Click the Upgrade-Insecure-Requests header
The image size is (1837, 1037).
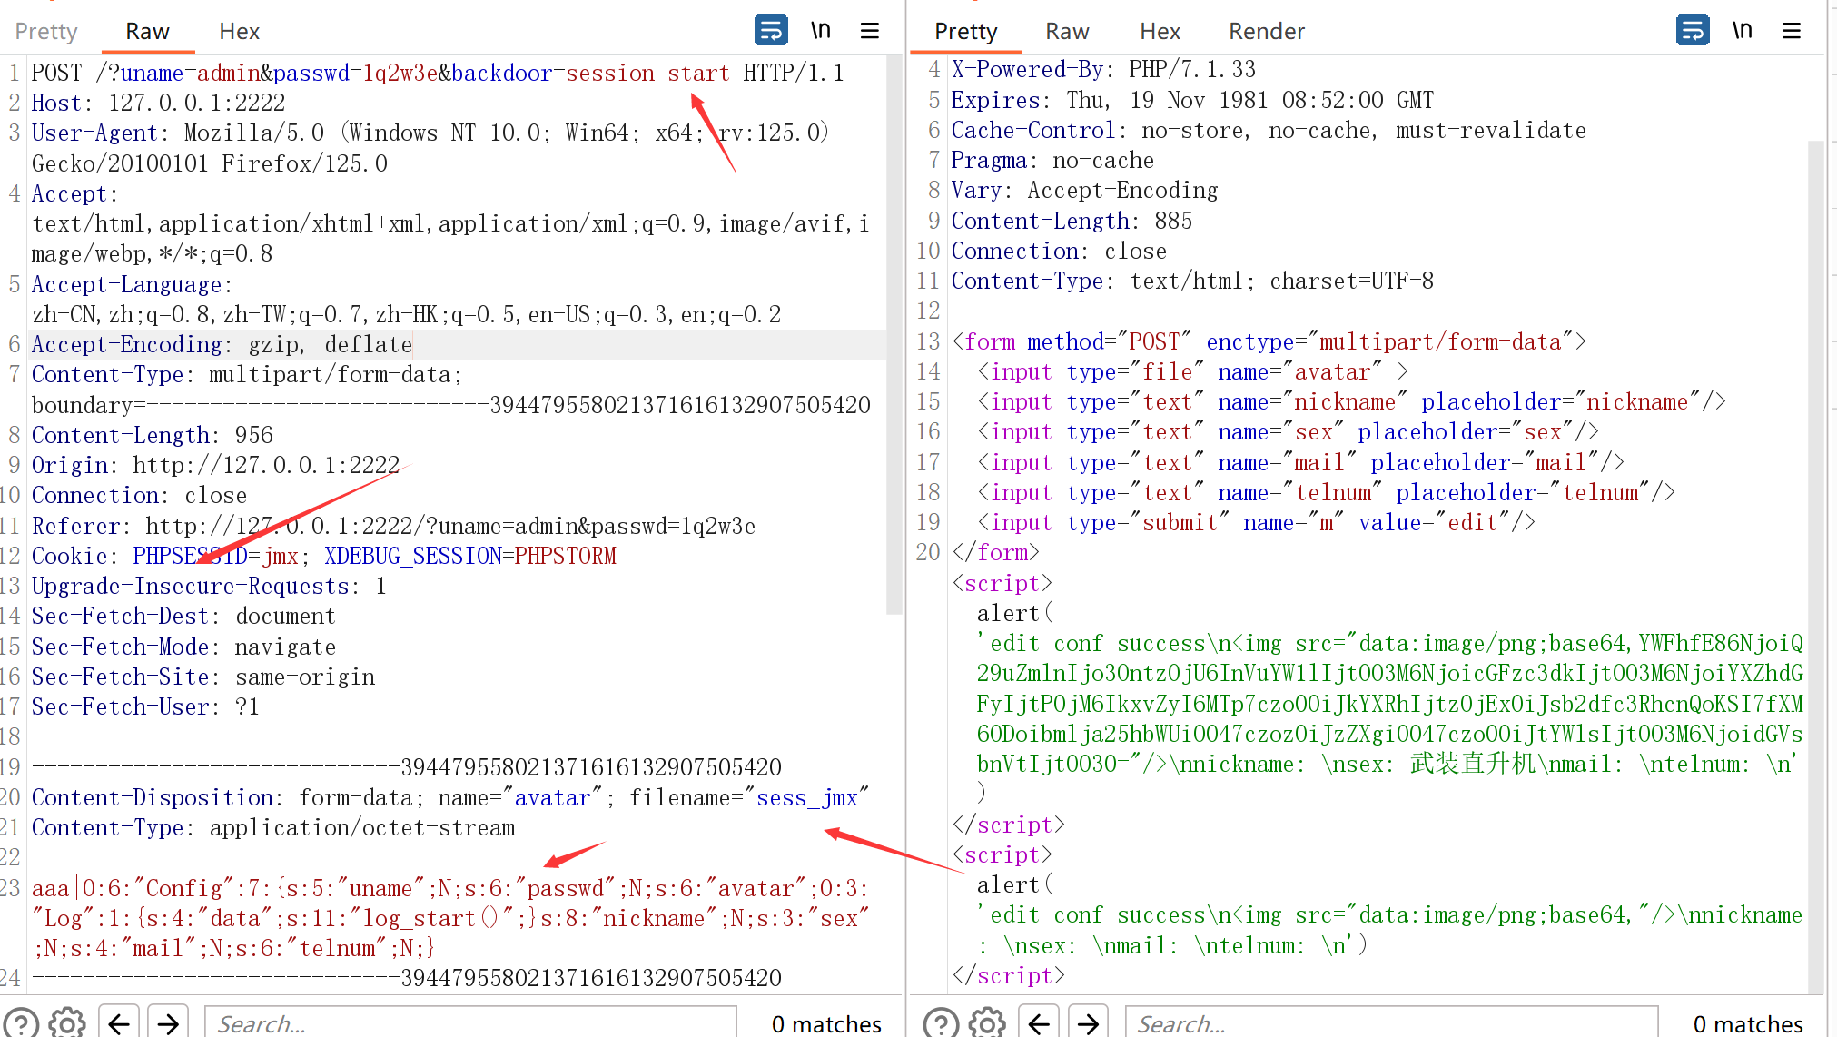pyautogui.click(x=210, y=587)
